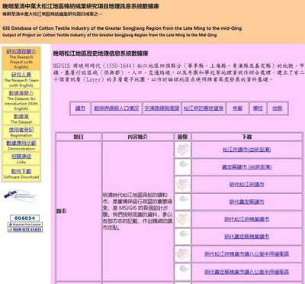Open map thumbnail beside 明代嘉定縣棉業鎮市

tap(183, 237)
